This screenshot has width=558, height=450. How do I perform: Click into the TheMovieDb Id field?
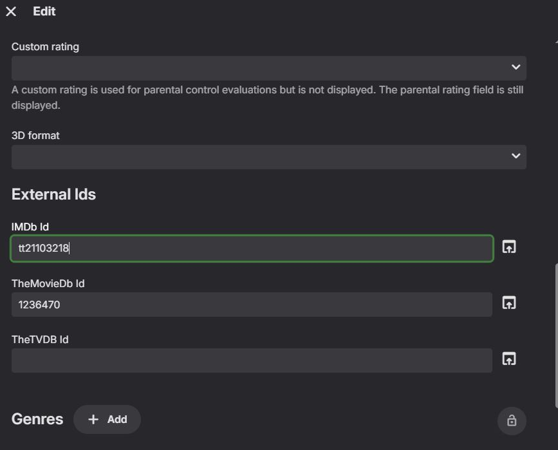click(252, 305)
